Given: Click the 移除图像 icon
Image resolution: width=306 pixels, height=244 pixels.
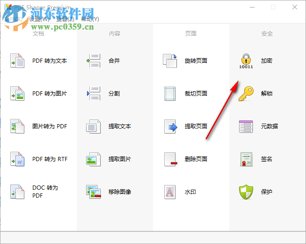Looking at the screenshot, I should (94, 192).
